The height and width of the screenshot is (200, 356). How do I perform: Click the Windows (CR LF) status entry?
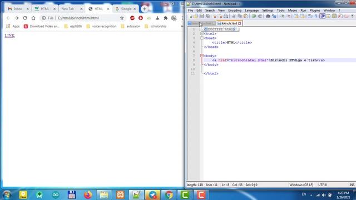[x=301, y=185]
